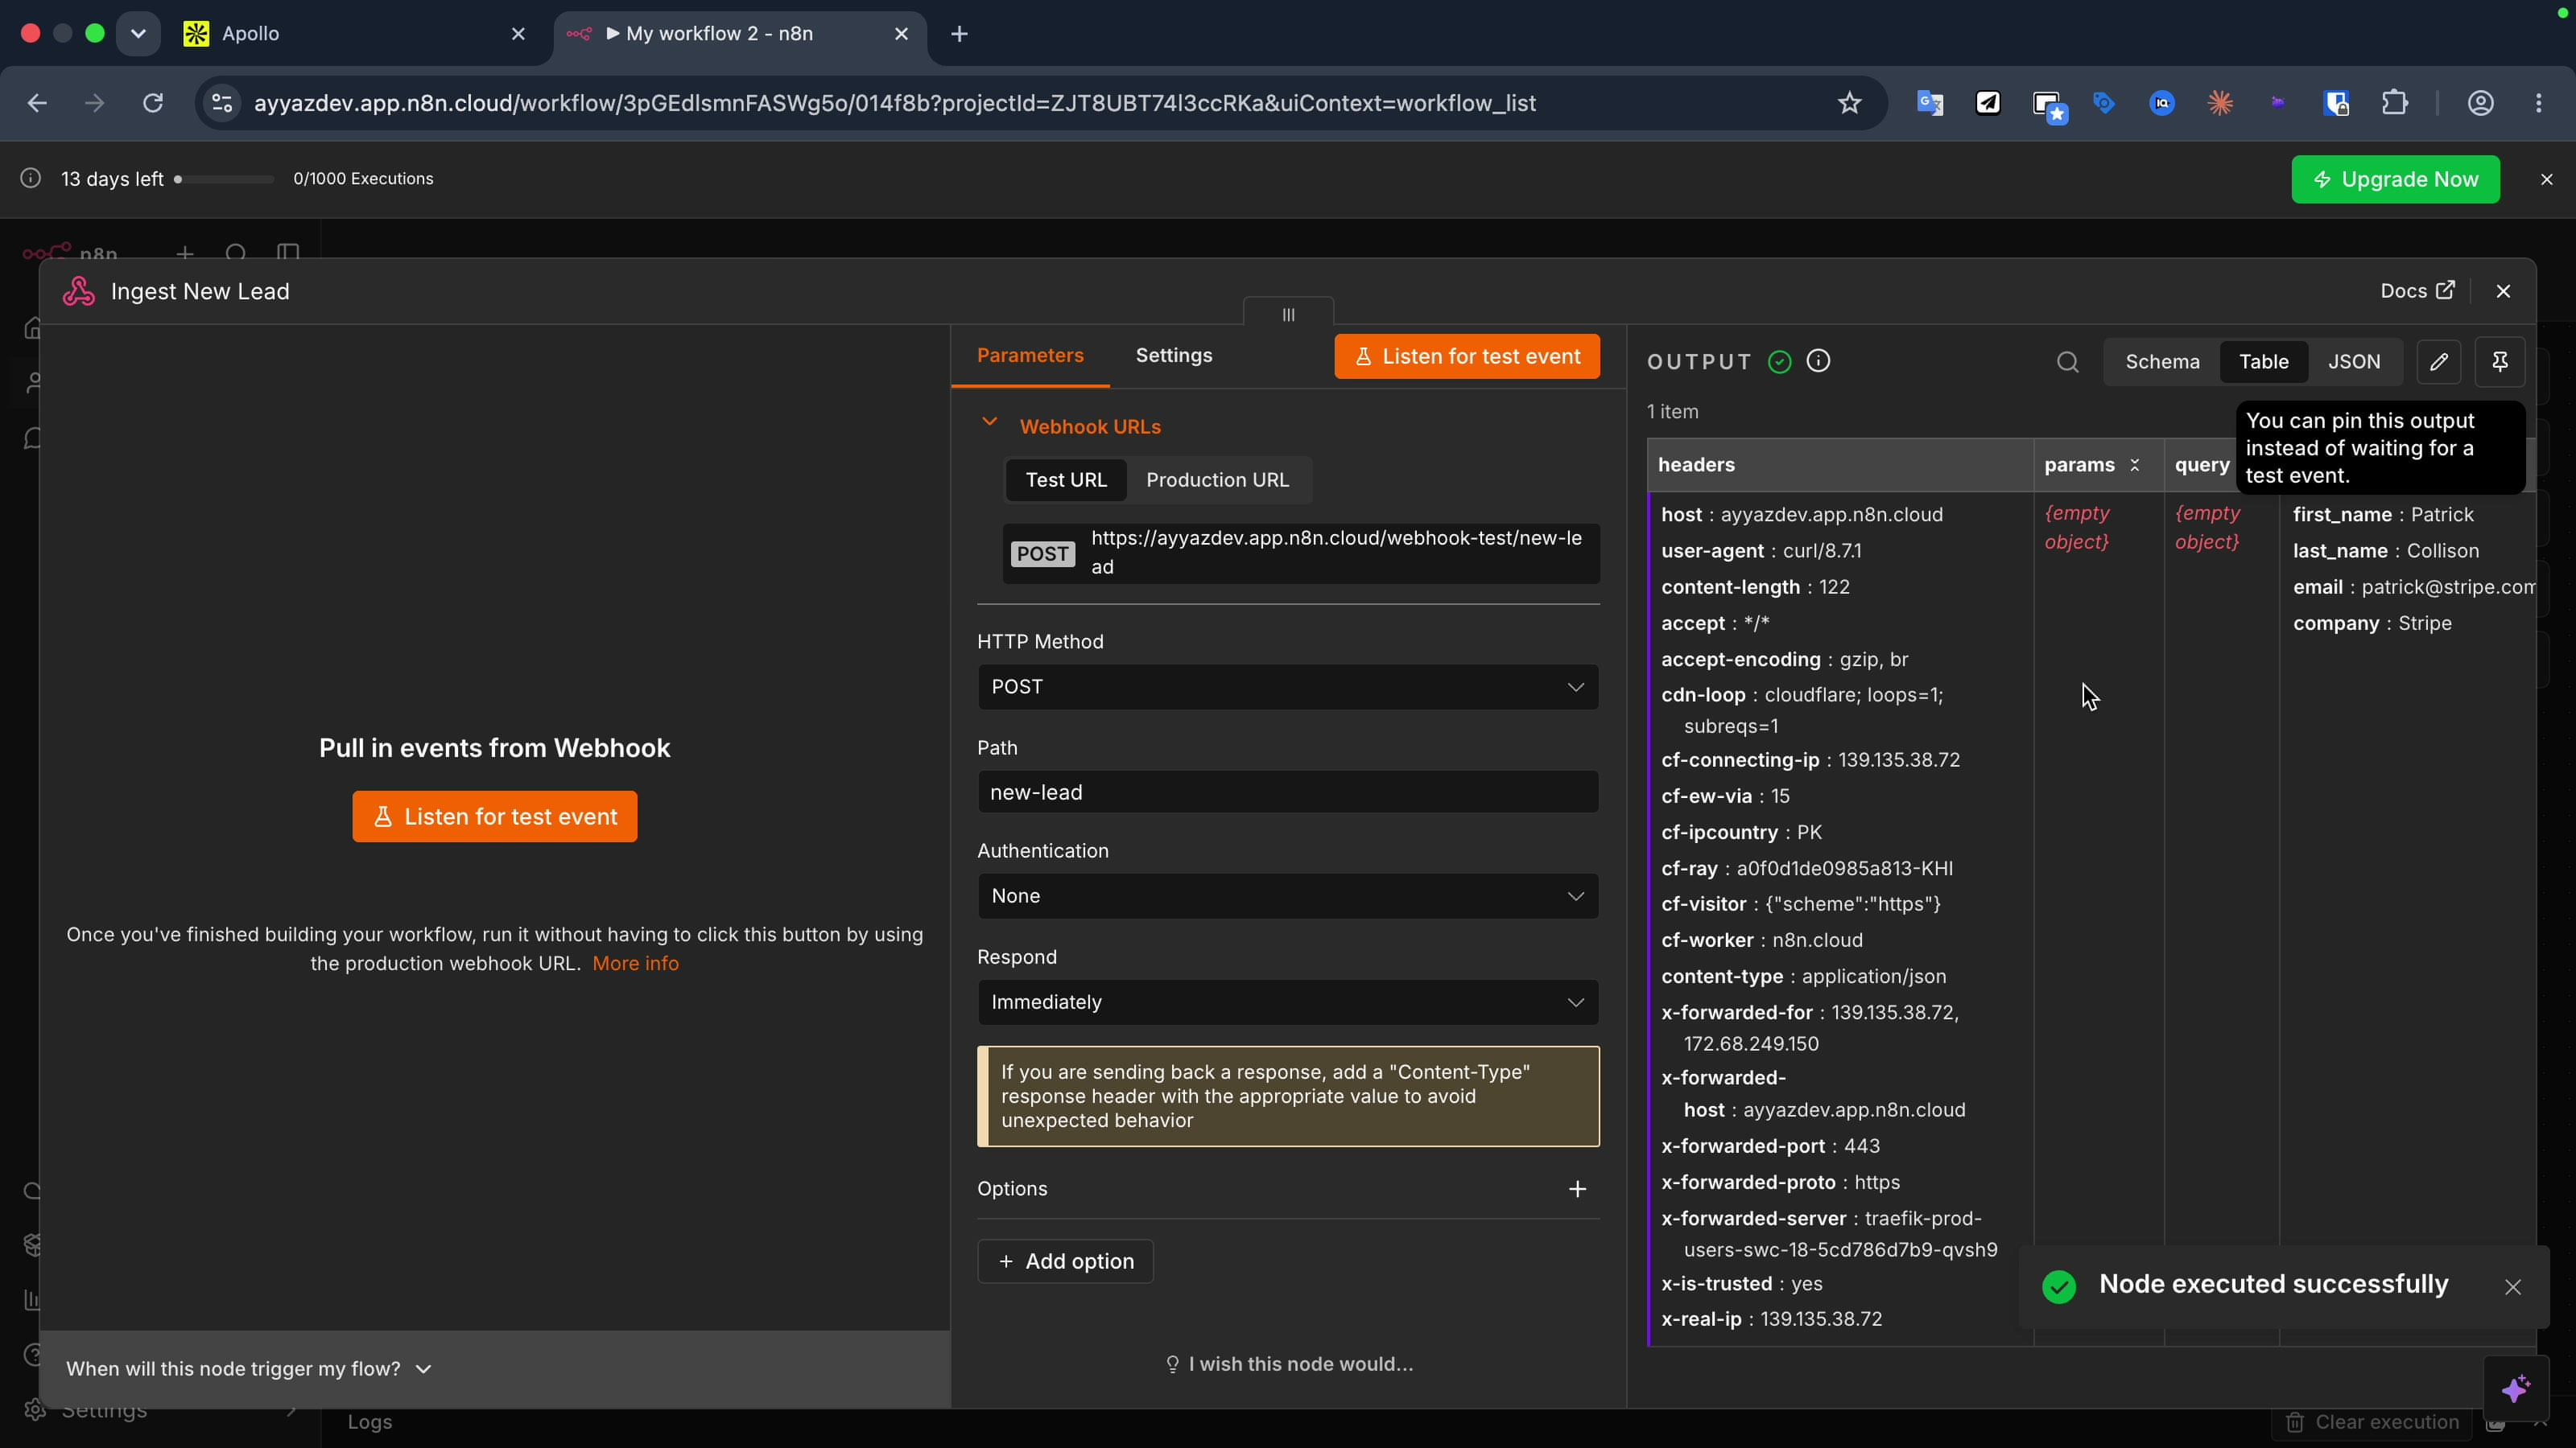Open the browser extensions puzzle icon
The height and width of the screenshot is (1448, 2576).
pyautogui.click(x=2394, y=103)
